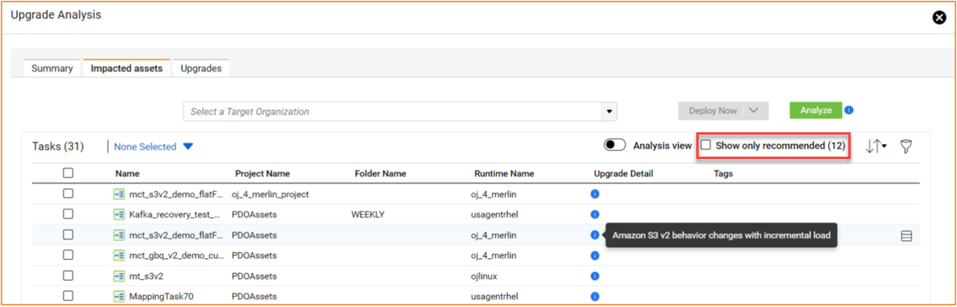This screenshot has height=307, width=957.
Task: Open the Upgrades tab
Action: 201,68
